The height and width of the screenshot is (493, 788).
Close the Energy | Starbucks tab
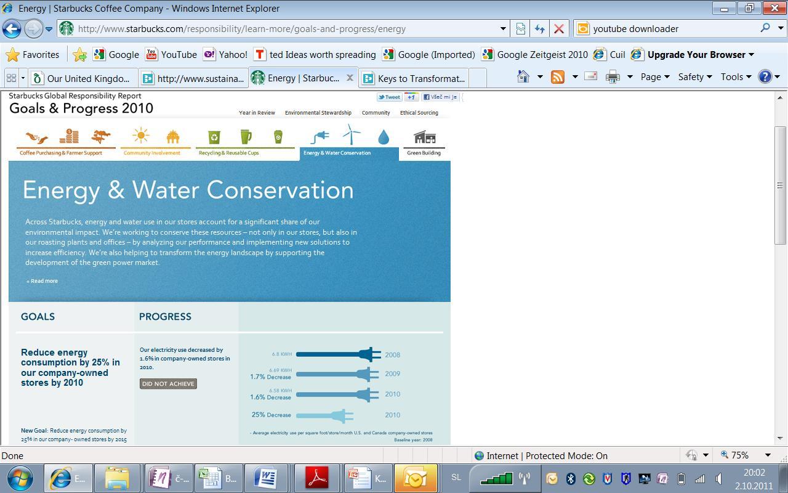(x=350, y=78)
